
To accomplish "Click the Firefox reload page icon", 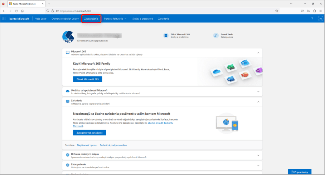I will tap(16, 11).
